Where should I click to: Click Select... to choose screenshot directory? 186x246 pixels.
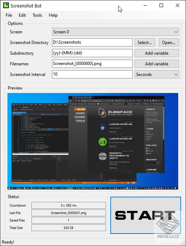pos(145,43)
